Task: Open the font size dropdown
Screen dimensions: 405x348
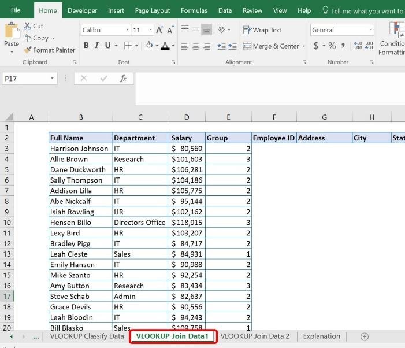Action: pos(151,30)
